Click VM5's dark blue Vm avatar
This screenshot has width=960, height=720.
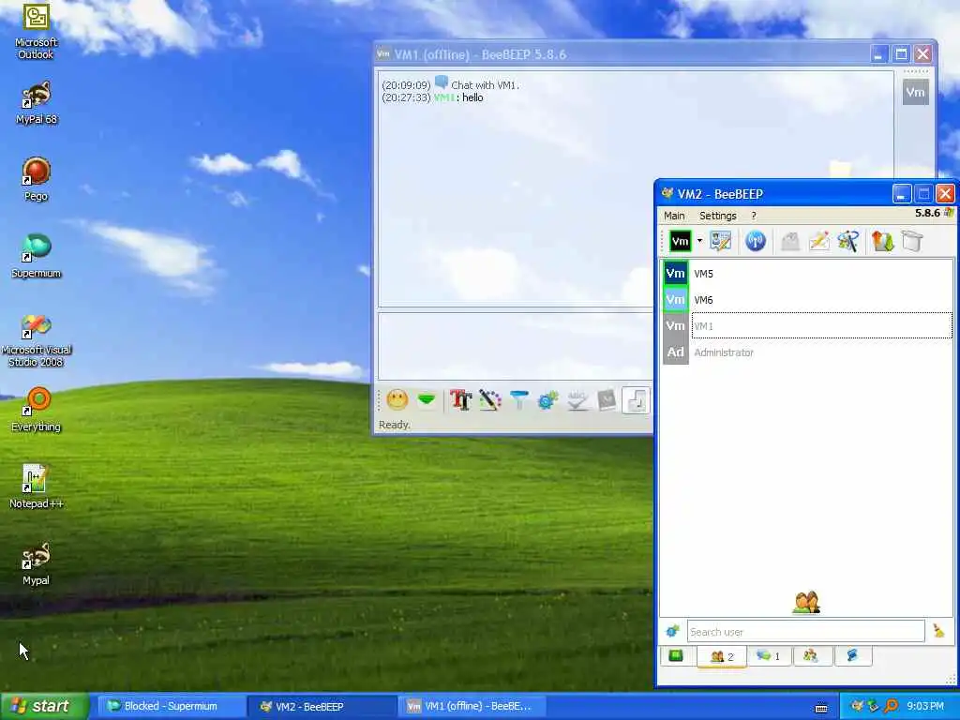point(675,274)
